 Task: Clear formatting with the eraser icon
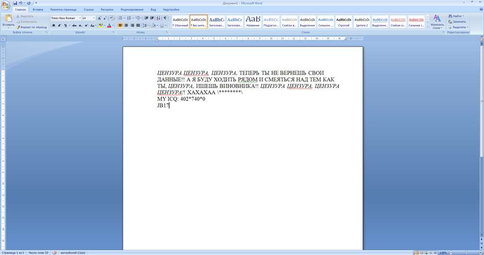click(112, 18)
